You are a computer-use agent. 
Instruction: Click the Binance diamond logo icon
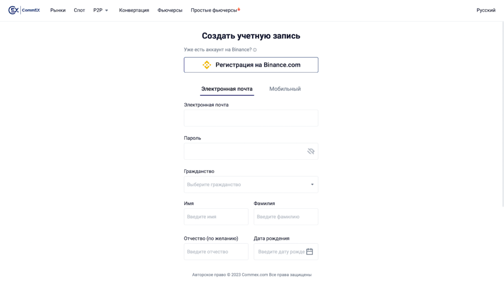[207, 65]
